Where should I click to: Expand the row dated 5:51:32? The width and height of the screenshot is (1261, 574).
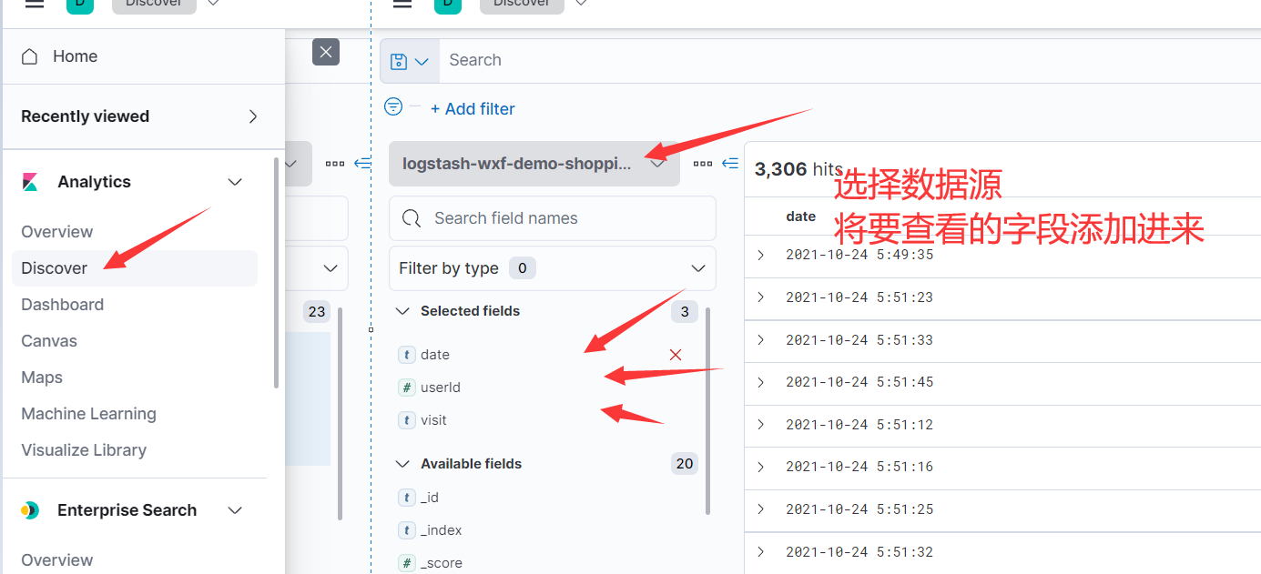click(x=761, y=552)
